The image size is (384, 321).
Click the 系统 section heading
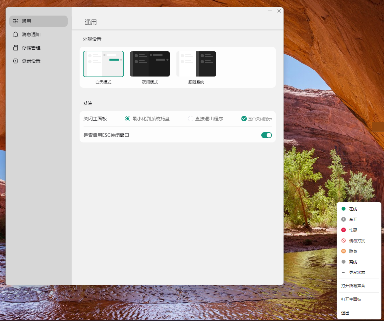88,103
